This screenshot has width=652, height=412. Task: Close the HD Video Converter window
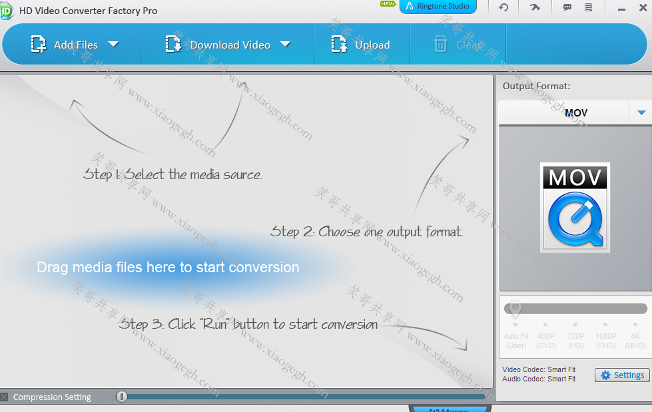(x=643, y=7)
